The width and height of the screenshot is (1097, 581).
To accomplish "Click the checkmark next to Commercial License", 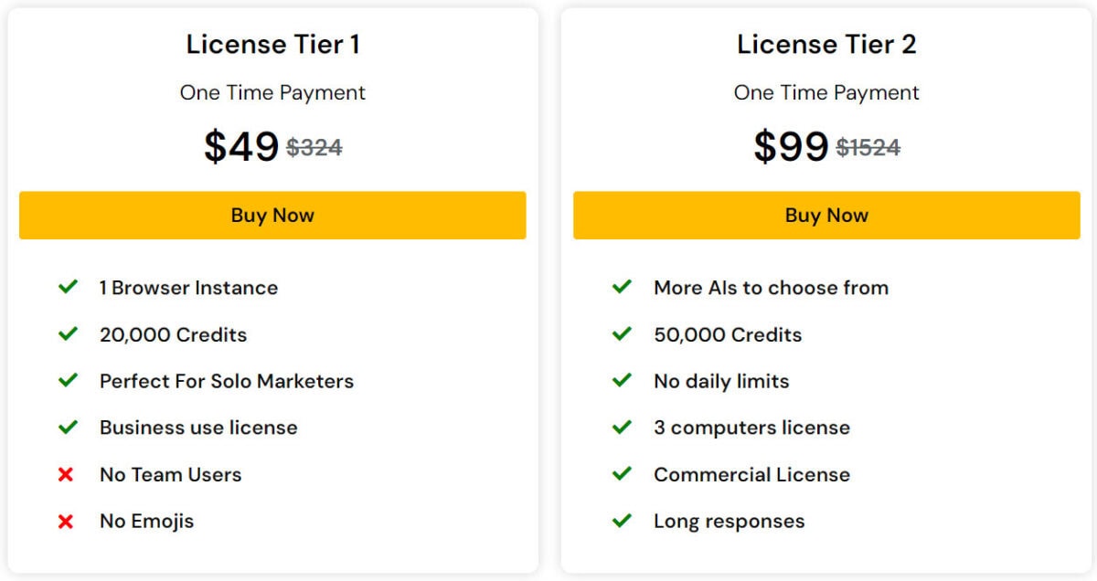I will pyautogui.click(x=622, y=474).
